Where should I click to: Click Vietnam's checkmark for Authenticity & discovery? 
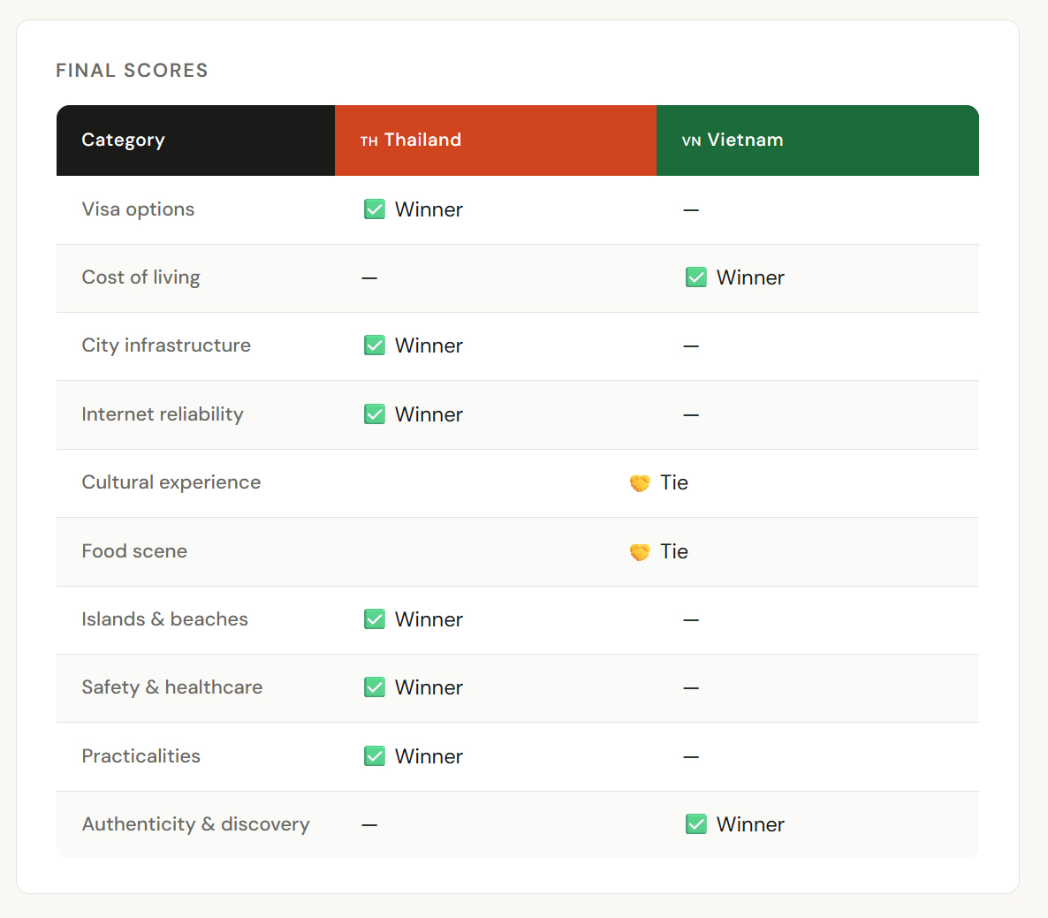(x=696, y=824)
